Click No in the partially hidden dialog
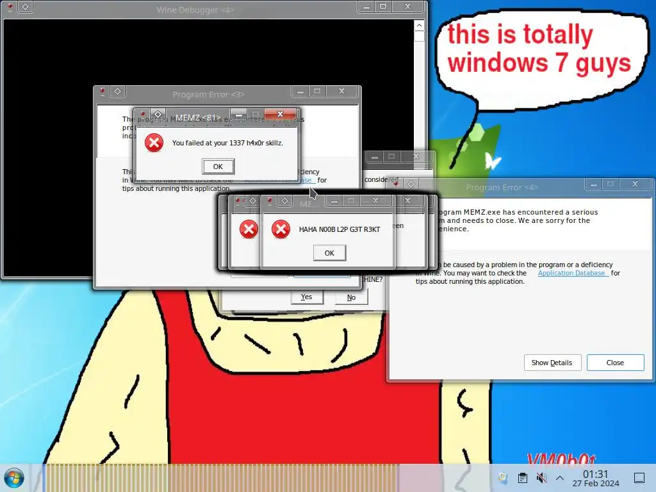 click(352, 297)
